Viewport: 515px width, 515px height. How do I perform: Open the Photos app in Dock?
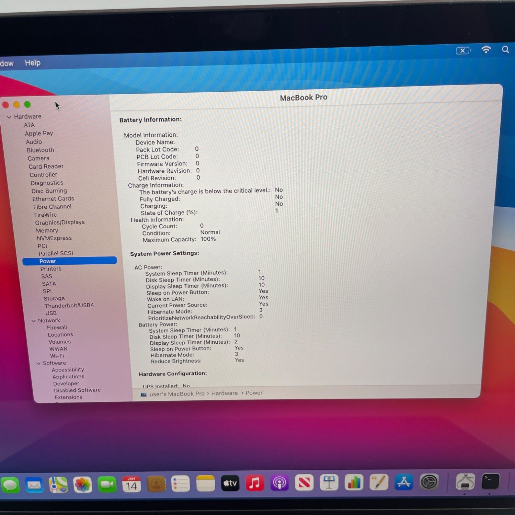pyautogui.click(x=82, y=485)
